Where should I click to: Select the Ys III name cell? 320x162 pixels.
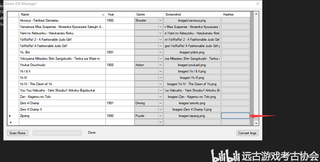click(62, 77)
